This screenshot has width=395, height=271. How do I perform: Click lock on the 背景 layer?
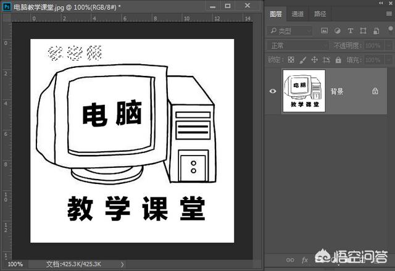coord(375,91)
